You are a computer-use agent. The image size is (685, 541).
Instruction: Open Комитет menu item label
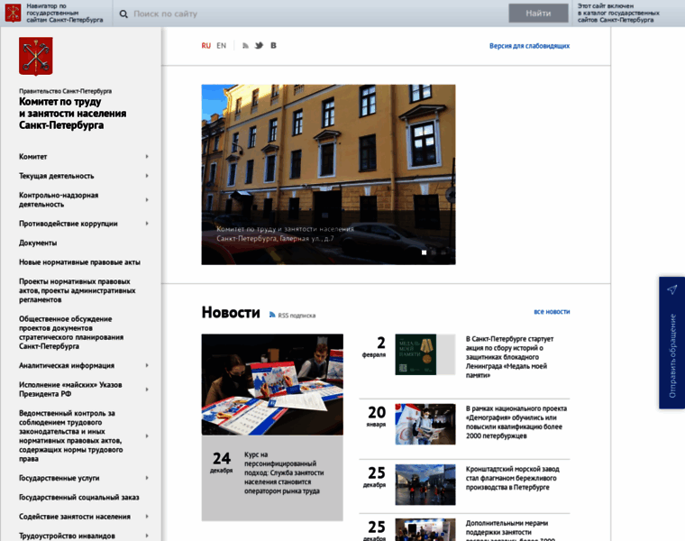[32, 157]
